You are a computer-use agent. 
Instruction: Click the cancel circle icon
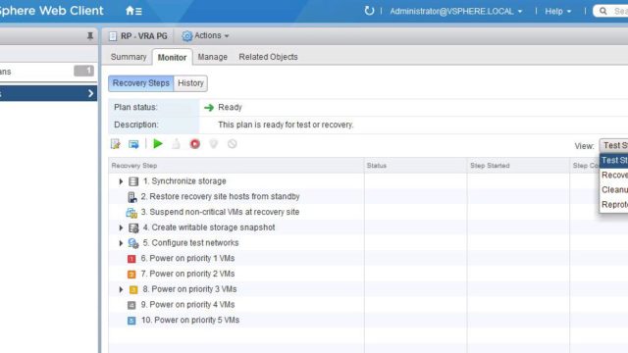coord(232,144)
